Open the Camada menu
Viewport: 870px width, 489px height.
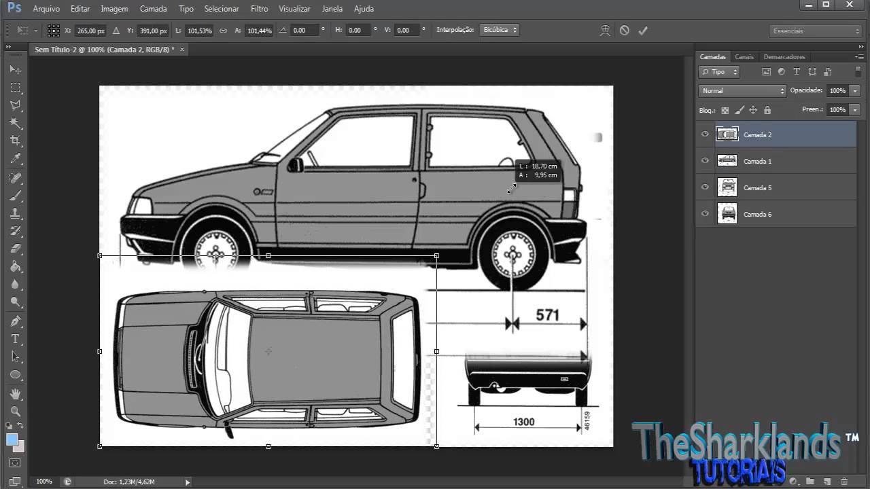click(x=153, y=9)
